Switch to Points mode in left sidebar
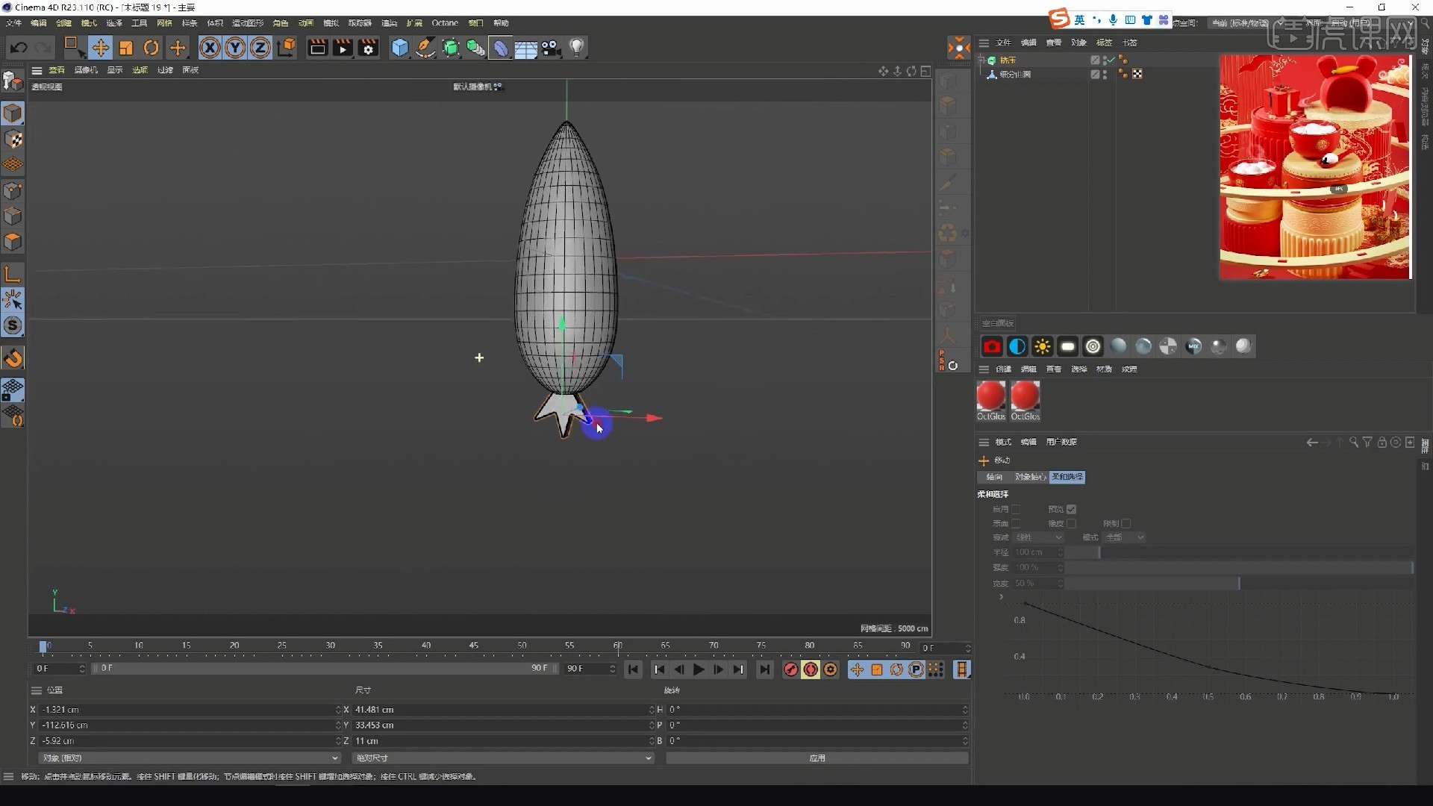Viewport: 1433px width, 806px height. [x=13, y=191]
